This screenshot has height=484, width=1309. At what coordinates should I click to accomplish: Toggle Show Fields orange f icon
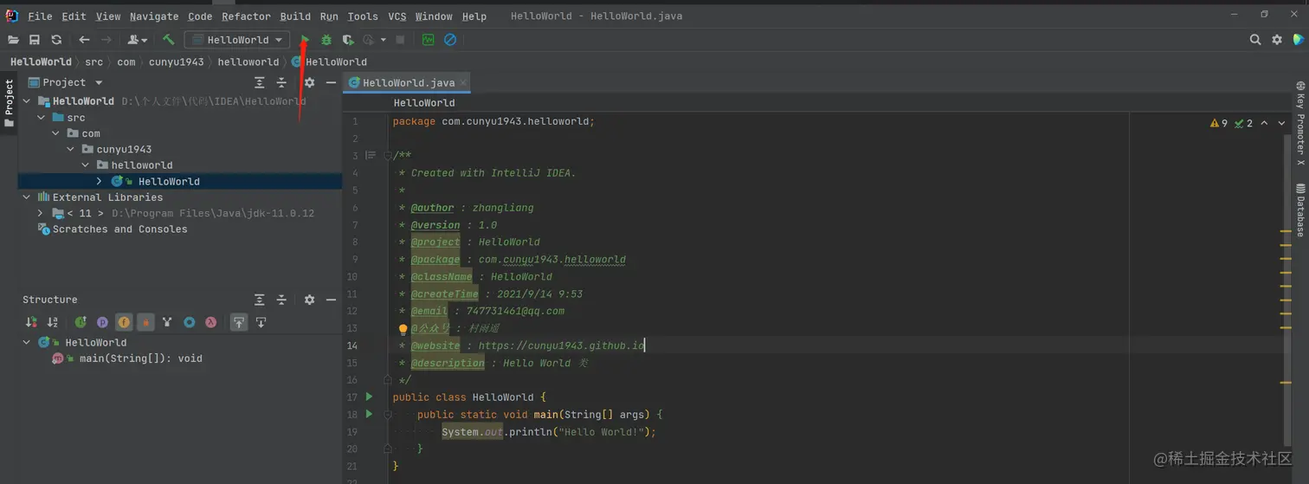click(124, 322)
